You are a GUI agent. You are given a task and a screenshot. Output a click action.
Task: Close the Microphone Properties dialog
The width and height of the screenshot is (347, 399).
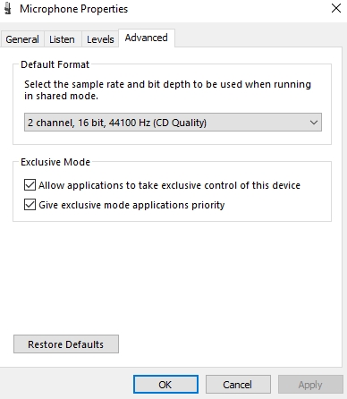click(336, 8)
